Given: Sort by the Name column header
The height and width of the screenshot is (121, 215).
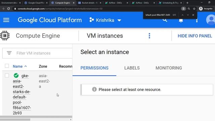Looking at the screenshot, I should (18, 67).
